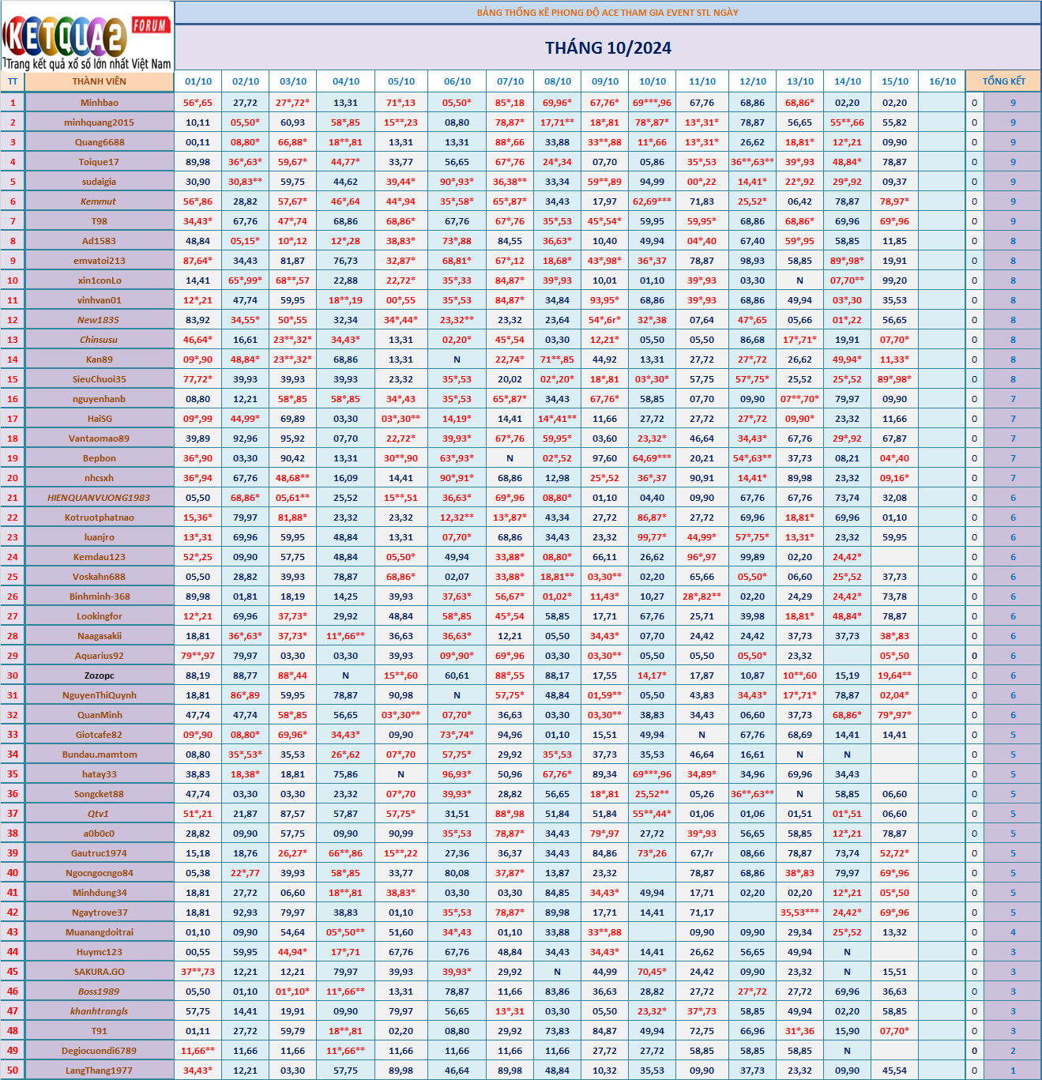Click the member name Zozopc
Screen dimensions: 1042x1080
pyautogui.click(x=100, y=675)
